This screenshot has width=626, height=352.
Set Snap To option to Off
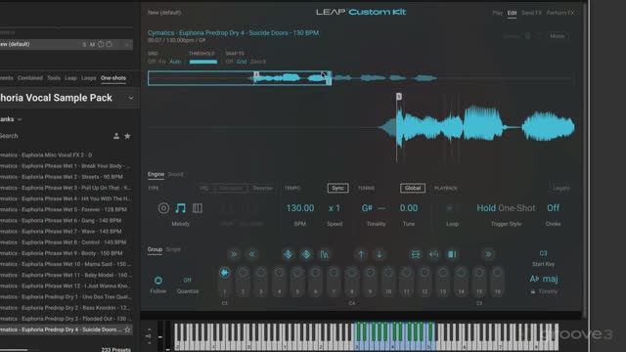tap(229, 62)
